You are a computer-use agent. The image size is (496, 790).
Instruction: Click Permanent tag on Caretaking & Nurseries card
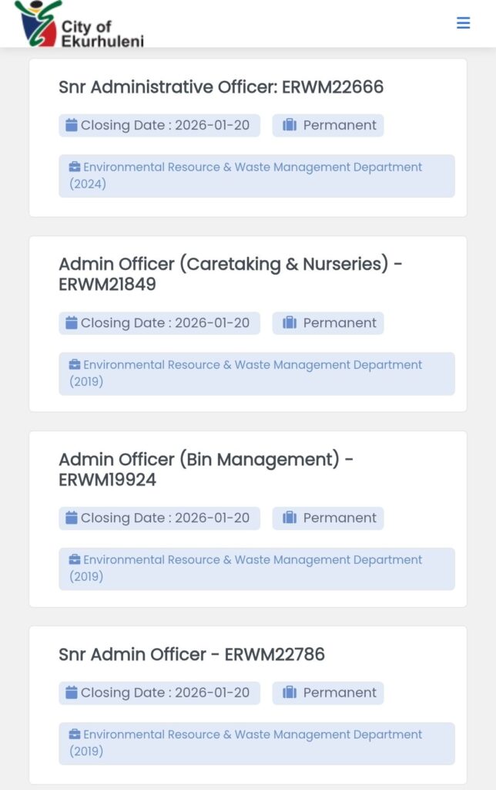[328, 323]
